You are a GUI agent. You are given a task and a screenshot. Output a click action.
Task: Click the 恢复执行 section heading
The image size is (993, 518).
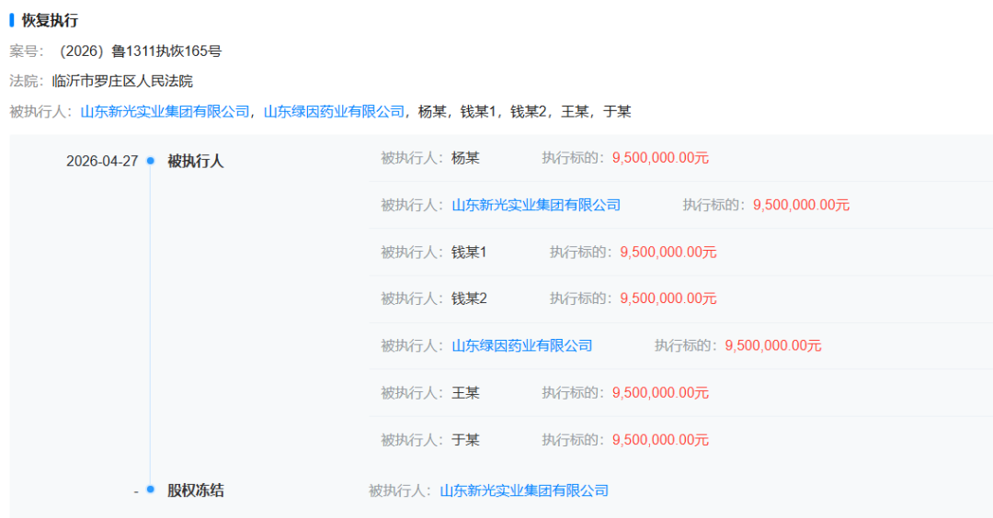(x=50, y=20)
